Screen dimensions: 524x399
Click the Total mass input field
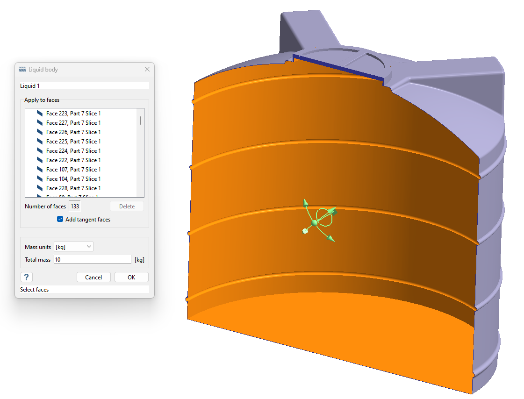93,259
